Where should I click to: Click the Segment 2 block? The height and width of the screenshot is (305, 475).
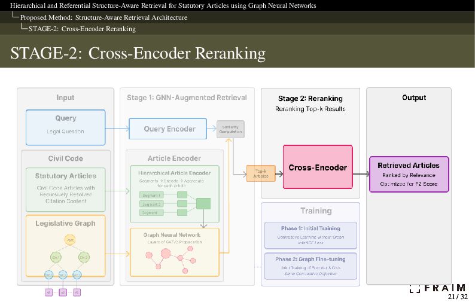click(151, 204)
